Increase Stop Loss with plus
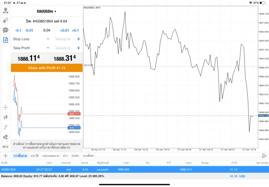This screenshot has width=269, height=187. point(79,39)
